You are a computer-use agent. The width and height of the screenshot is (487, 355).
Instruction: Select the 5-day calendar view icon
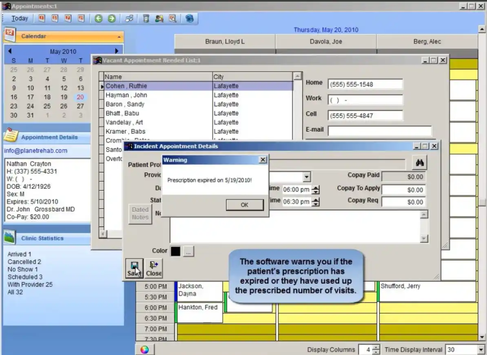click(x=54, y=18)
